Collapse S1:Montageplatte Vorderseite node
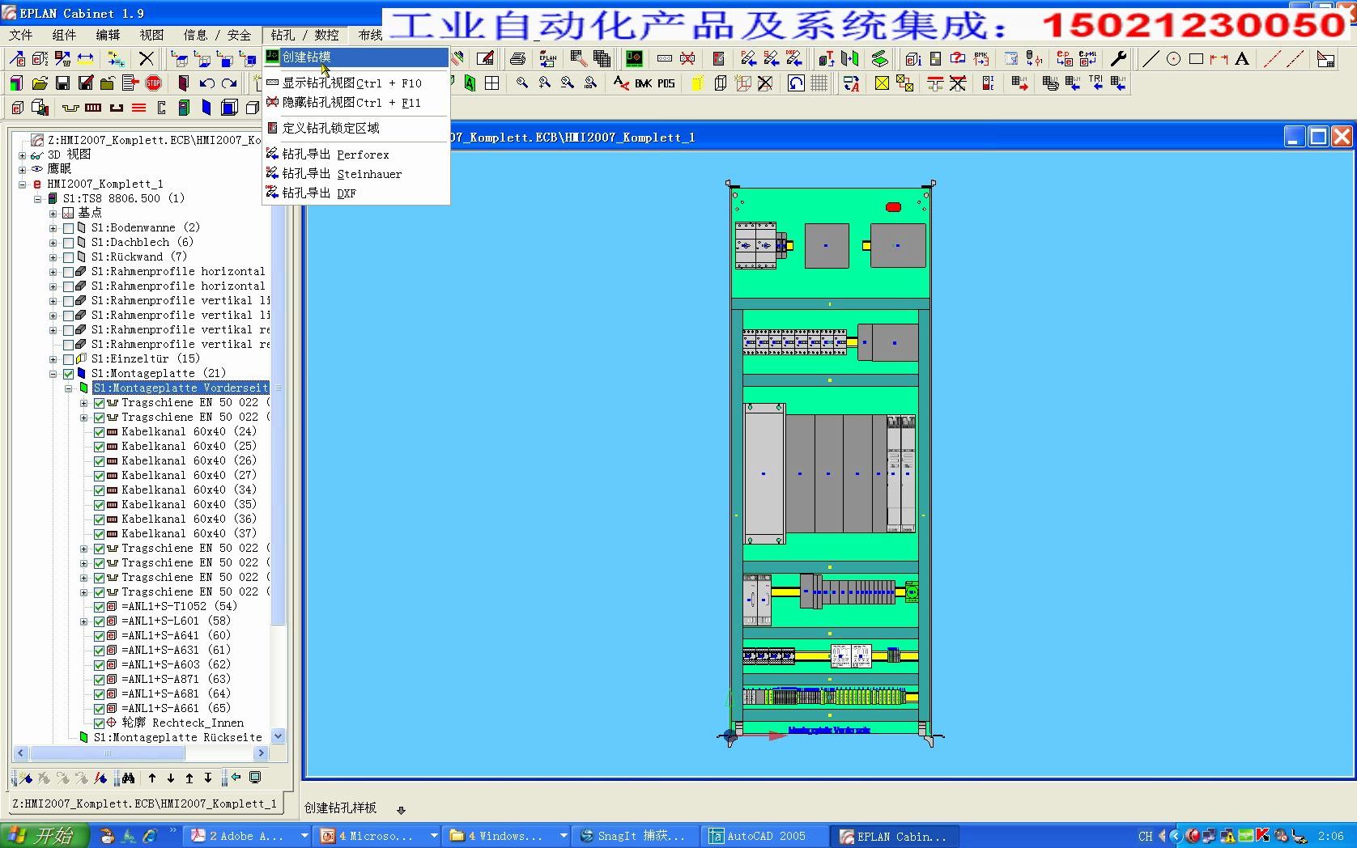1357x848 pixels. 69,388
